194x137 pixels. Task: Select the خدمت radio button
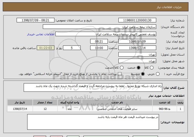click(x=139, y=68)
